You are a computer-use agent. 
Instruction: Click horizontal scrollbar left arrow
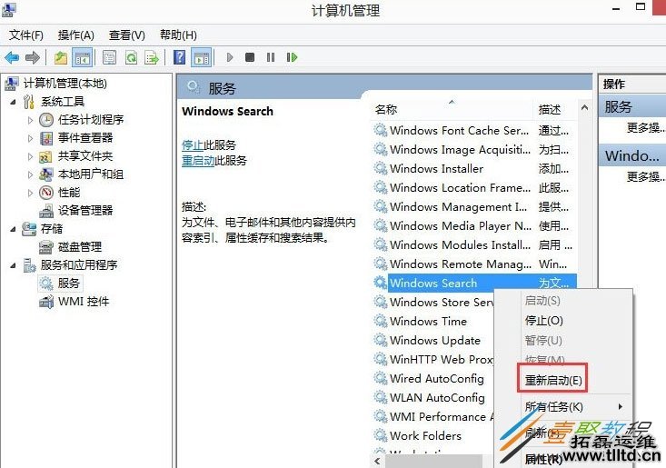click(377, 462)
